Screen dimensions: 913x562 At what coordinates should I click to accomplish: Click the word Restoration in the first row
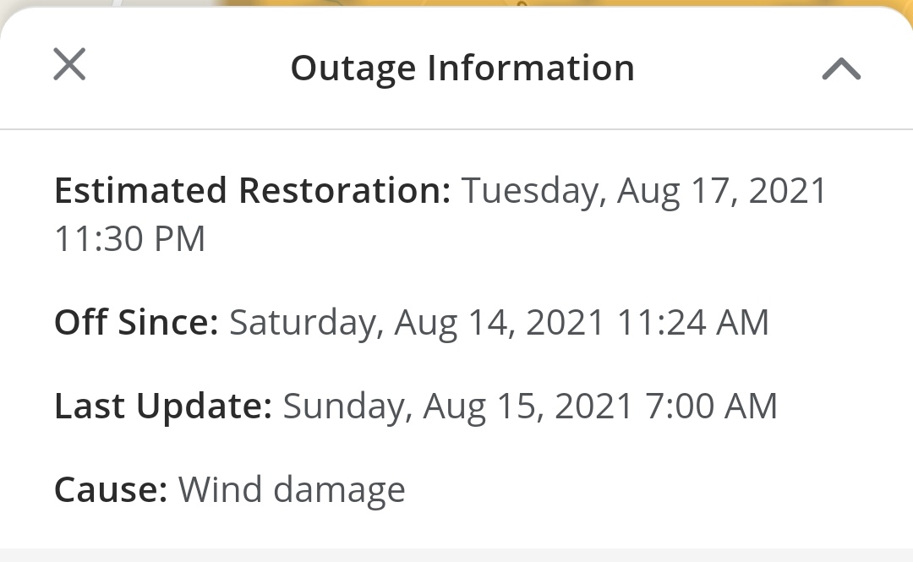tap(345, 190)
